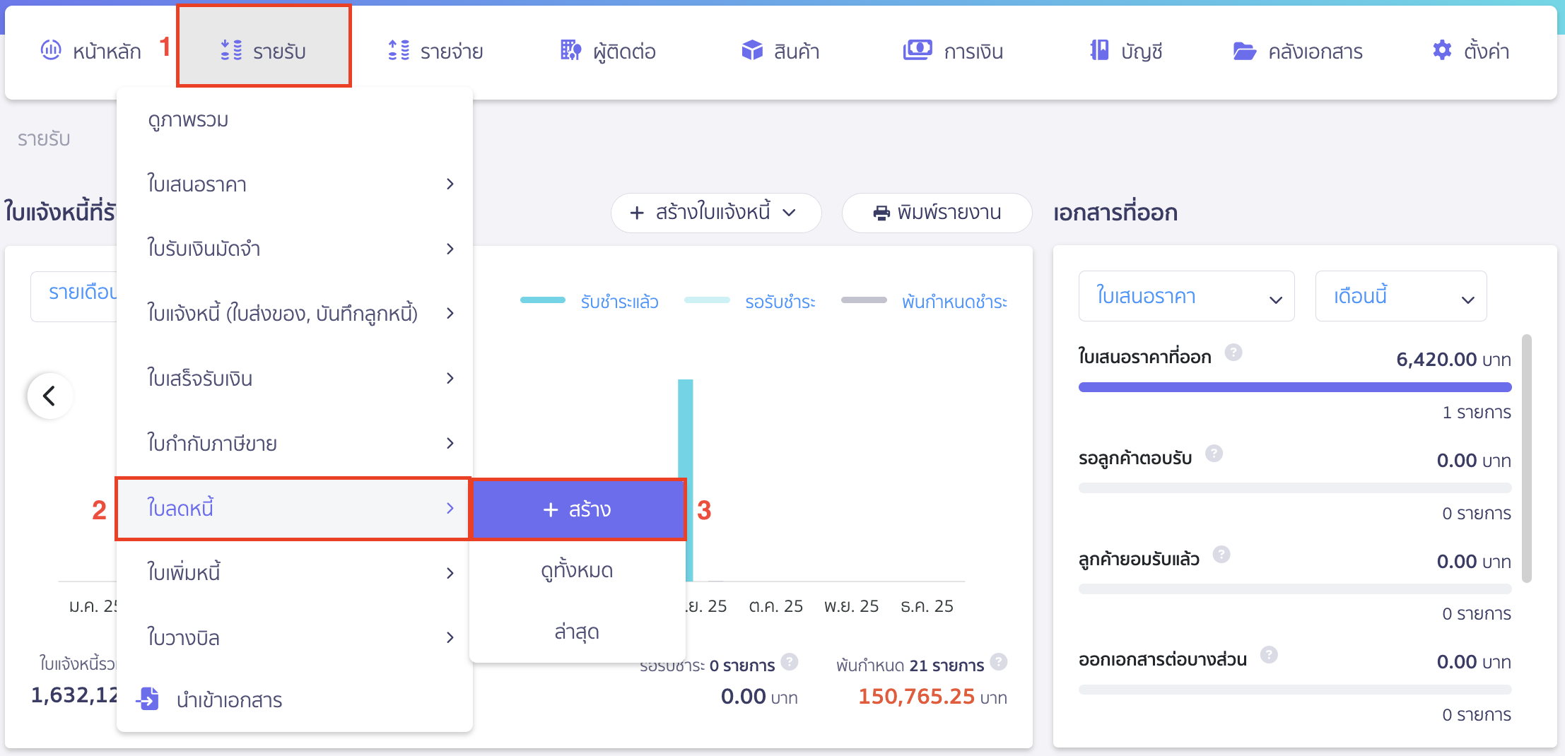This screenshot has width=1565, height=756.
Task: Open the ใบเสนอราคา document type dropdown
Action: [x=1186, y=296]
